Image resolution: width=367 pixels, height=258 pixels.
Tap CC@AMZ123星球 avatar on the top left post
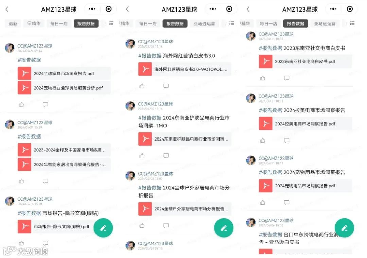pyautogui.click(x=10, y=48)
